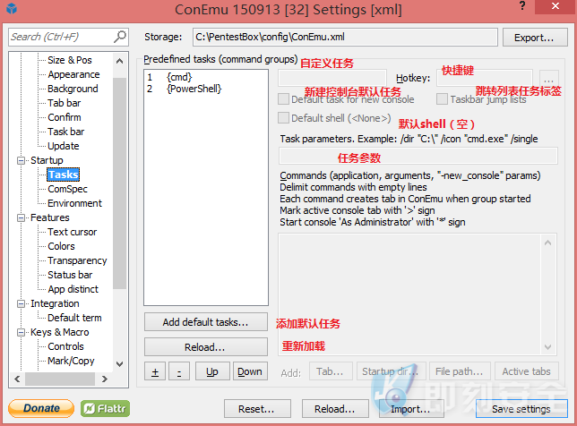Open Transparency settings page

[x=77, y=260]
